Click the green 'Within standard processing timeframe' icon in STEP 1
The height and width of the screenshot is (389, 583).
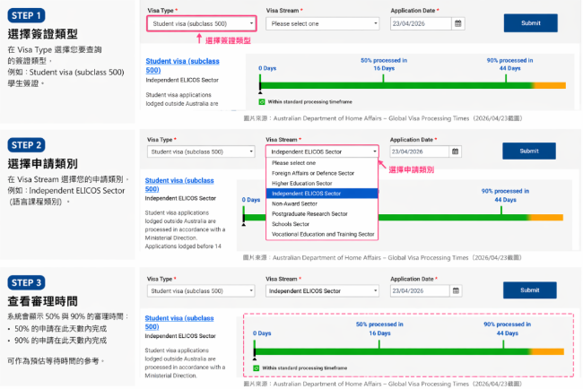click(262, 102)
